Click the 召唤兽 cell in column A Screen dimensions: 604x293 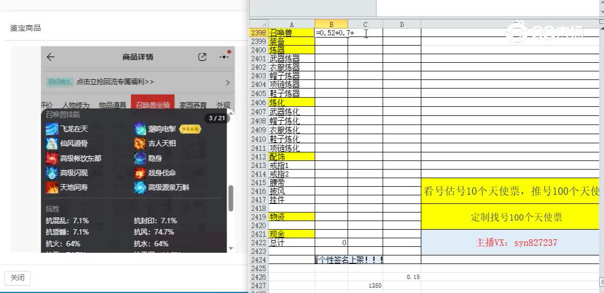pos(292,33)
